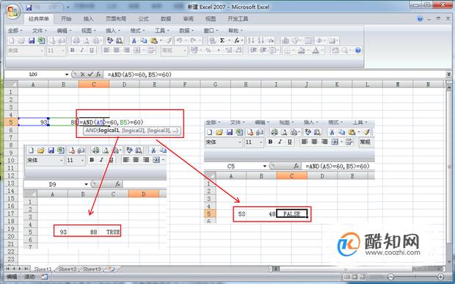
Task: Click the New blank workbook icon
Action: pos(11,40)
